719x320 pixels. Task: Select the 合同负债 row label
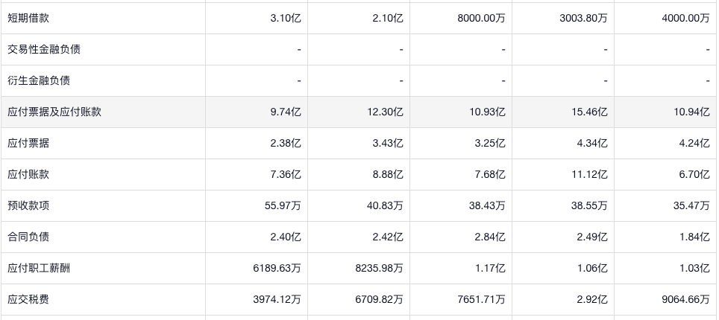tap(28, 237)
